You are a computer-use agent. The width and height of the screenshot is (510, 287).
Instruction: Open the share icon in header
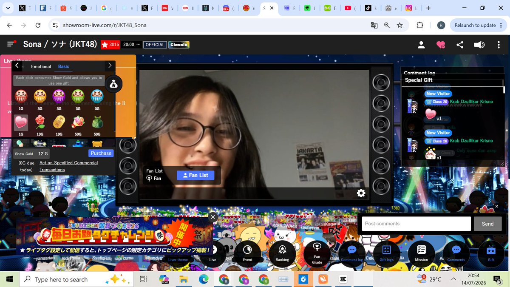point(460,45)
